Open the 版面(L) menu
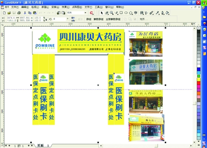This screenshot has height=148, width=207. 45,7
